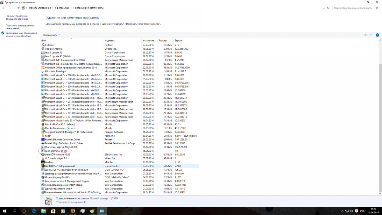
Task: Open taskbar search magnifier
Action: [14, 211]
